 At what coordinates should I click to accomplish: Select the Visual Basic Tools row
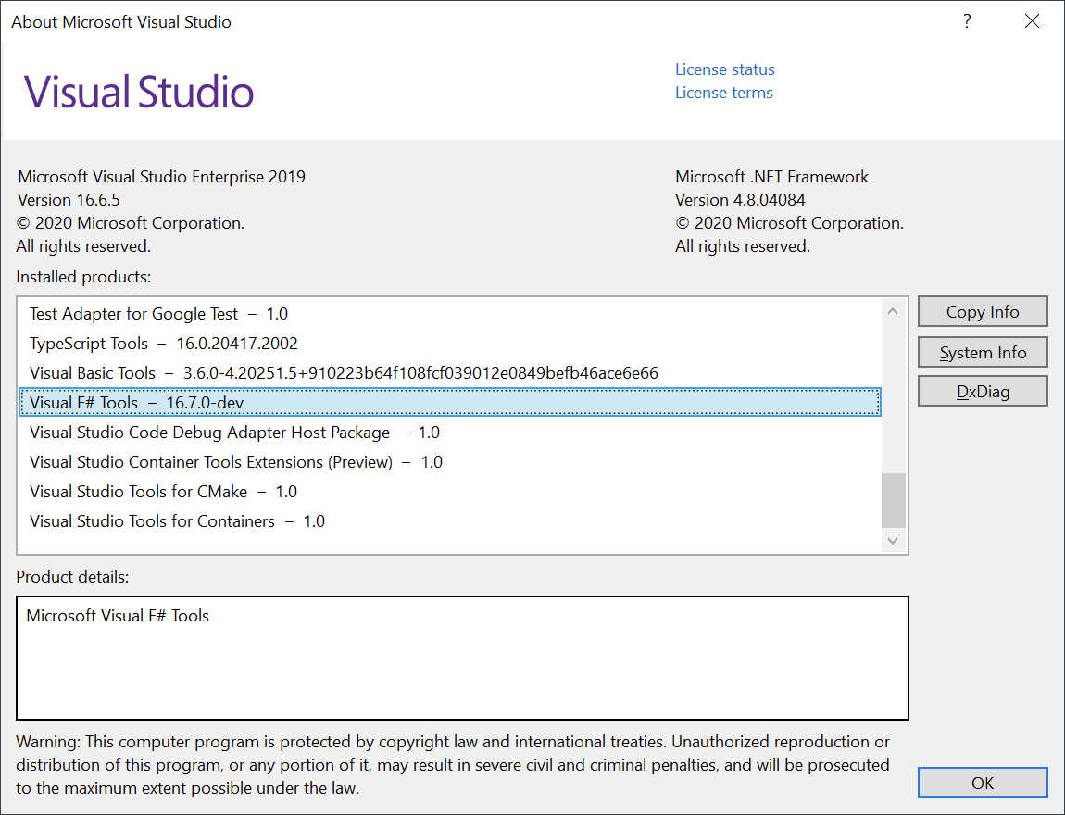[450, 373]
